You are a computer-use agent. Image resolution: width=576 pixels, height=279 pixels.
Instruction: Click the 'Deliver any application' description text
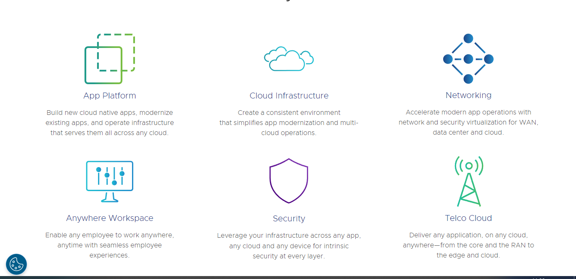pos(468,245)
